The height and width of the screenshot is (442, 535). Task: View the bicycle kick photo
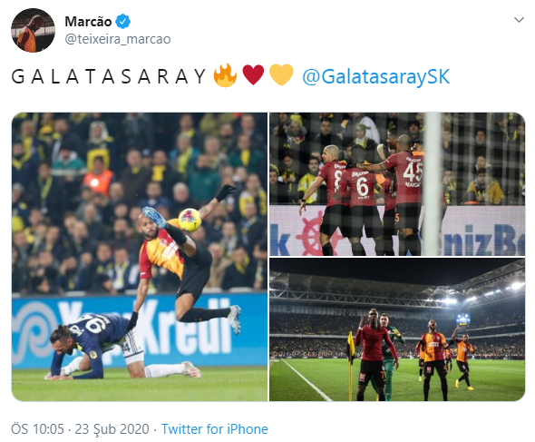click(x=140, y=257)
